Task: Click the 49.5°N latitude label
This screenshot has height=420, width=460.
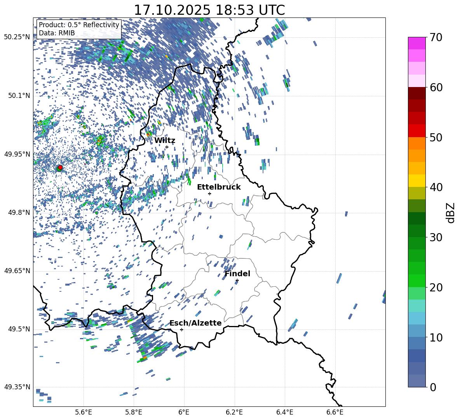Action: [19, 329]
